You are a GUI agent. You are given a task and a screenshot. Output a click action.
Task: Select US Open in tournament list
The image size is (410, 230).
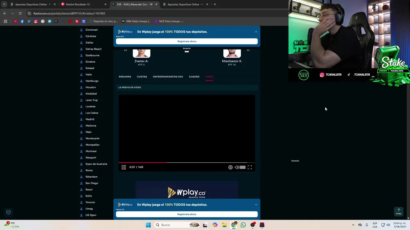[x=91, y=215]
